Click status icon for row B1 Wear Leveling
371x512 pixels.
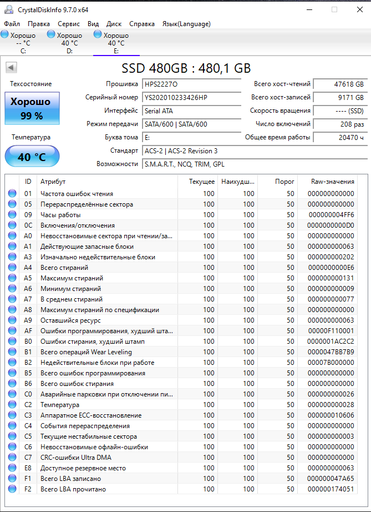tap(12, 352)
